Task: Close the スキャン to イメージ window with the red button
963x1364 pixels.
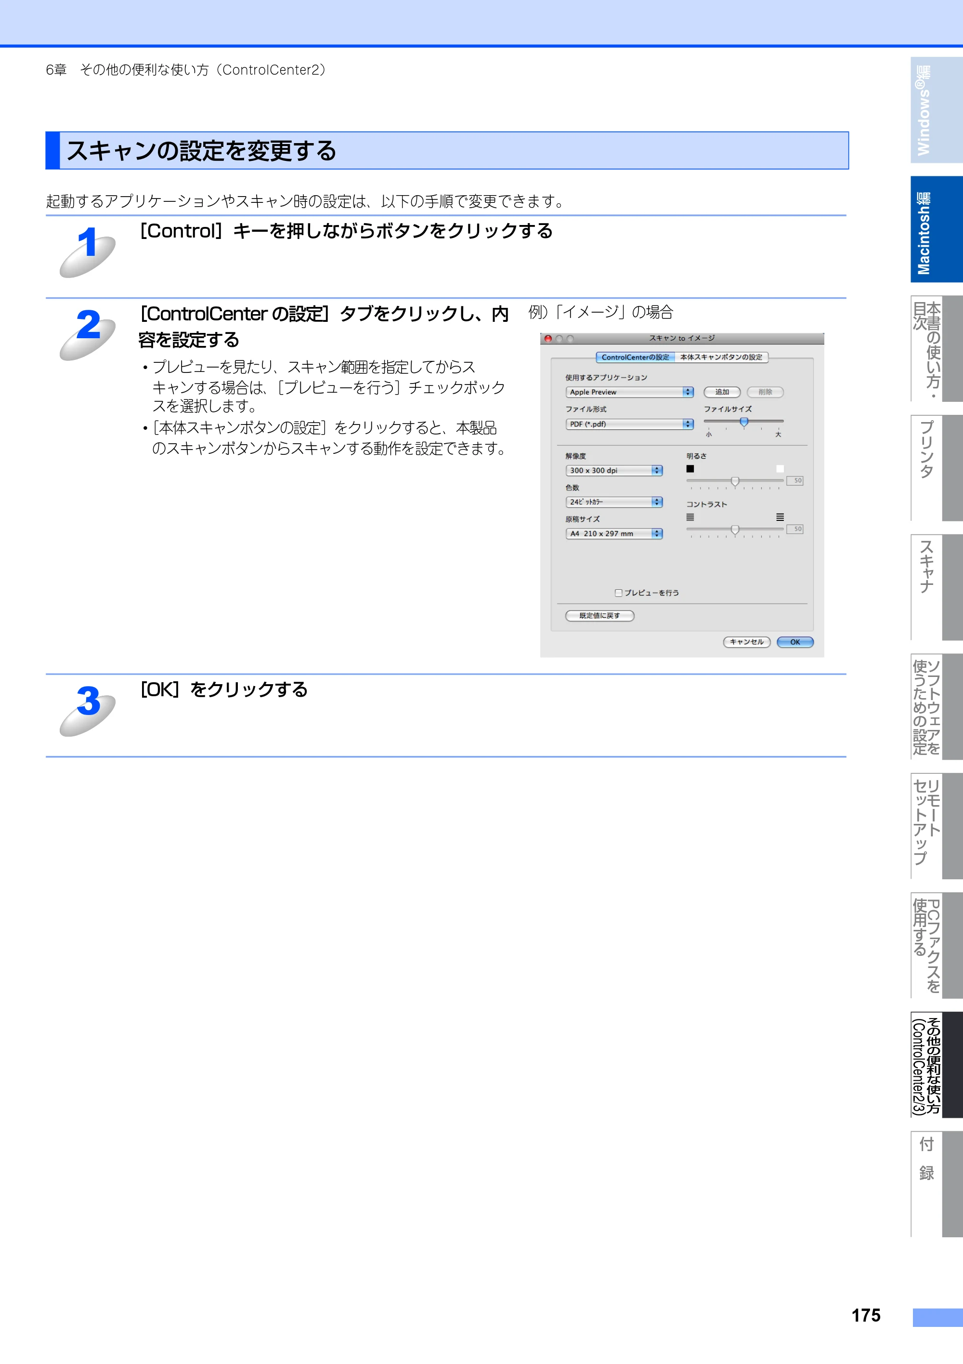Action: point(548,339)
